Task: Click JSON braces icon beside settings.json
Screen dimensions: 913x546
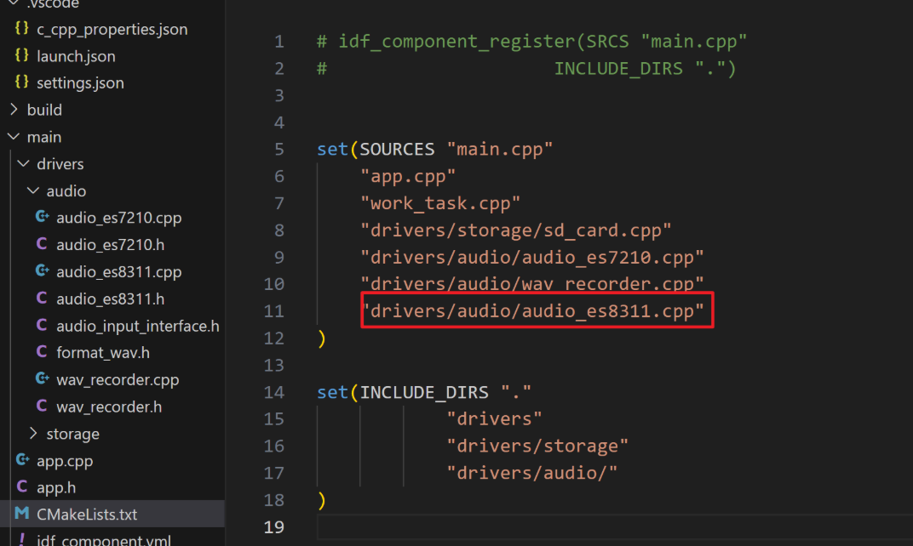Action: point(22,82)
